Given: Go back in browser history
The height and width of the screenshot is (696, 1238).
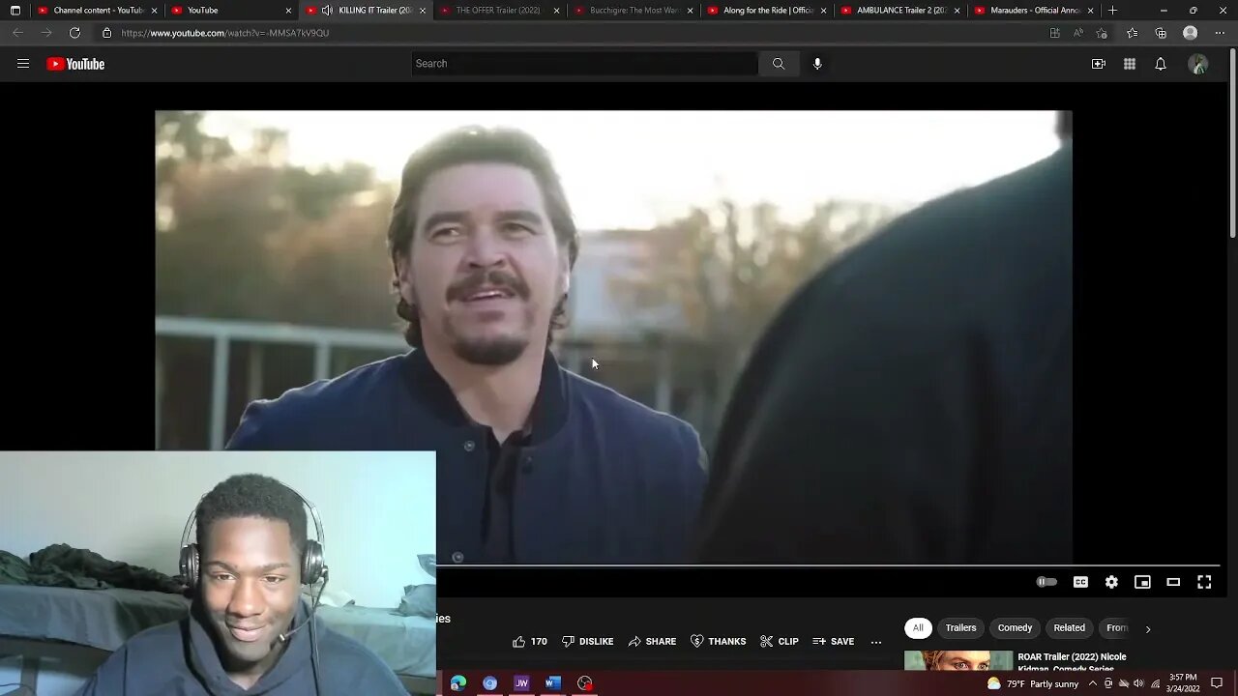Looking at the screenshot, I should [x=17, y=33].
